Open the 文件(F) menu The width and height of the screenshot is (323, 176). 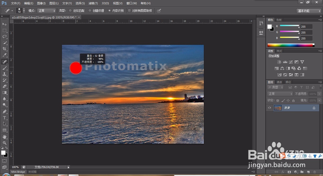[x=16, y=3]
